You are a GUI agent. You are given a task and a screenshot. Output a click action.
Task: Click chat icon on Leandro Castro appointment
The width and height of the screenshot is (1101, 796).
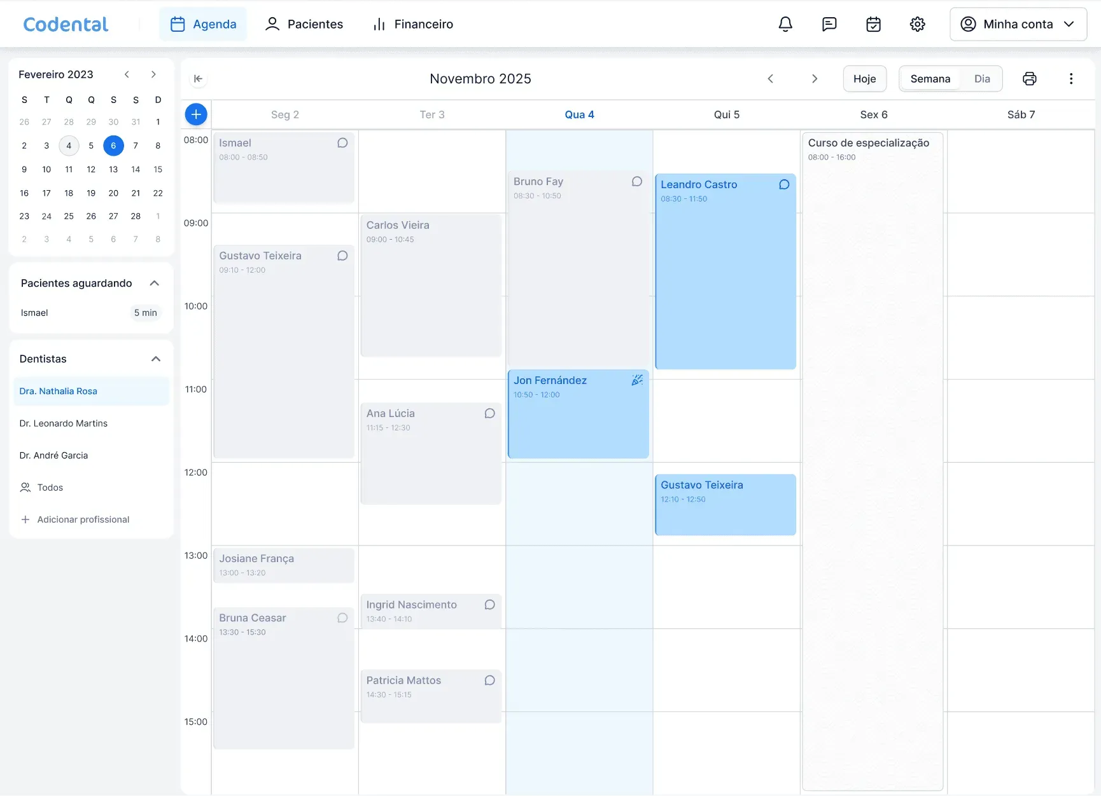784,184
